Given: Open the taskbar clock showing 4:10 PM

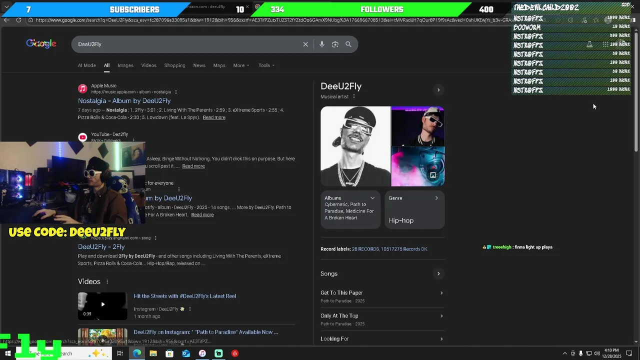Looking at the screenshot, I should [x=612, y=353].
